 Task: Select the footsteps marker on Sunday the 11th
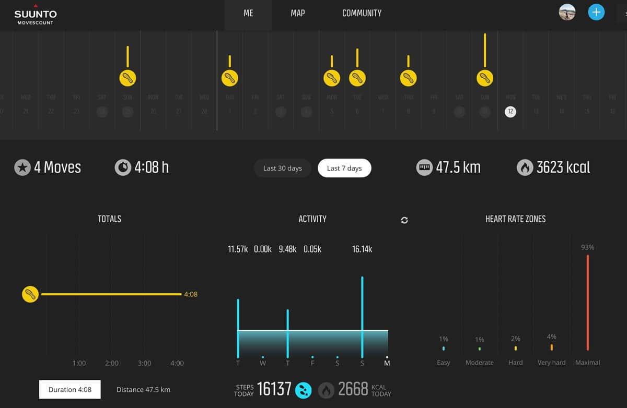point(484,77)
